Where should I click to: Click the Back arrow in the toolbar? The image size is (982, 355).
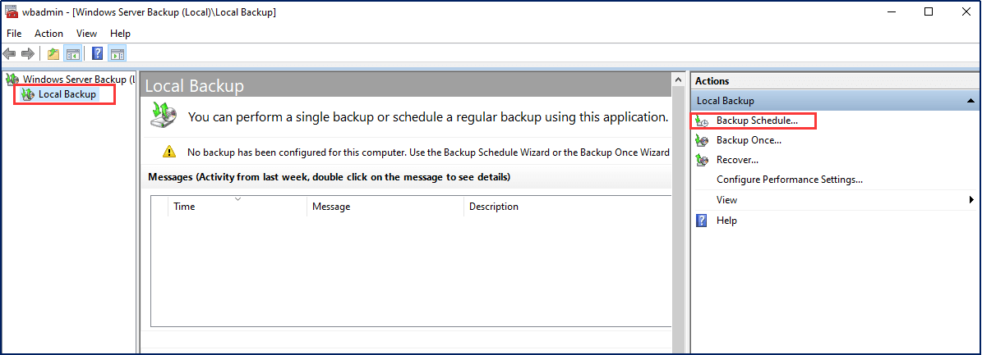(10, 54)
